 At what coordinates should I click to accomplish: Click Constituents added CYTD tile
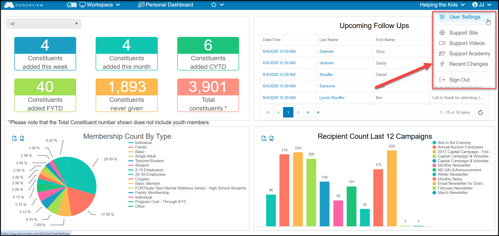(208, 54)
